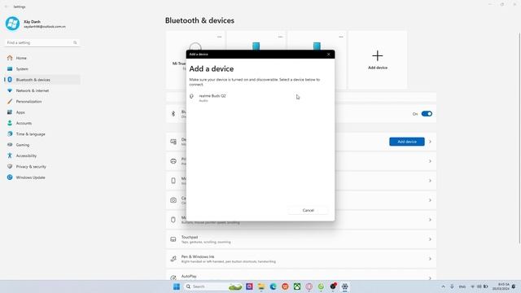Click the ENG language indicator

point(462,286)
